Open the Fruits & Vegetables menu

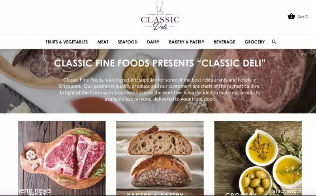(x=66, y=42)
